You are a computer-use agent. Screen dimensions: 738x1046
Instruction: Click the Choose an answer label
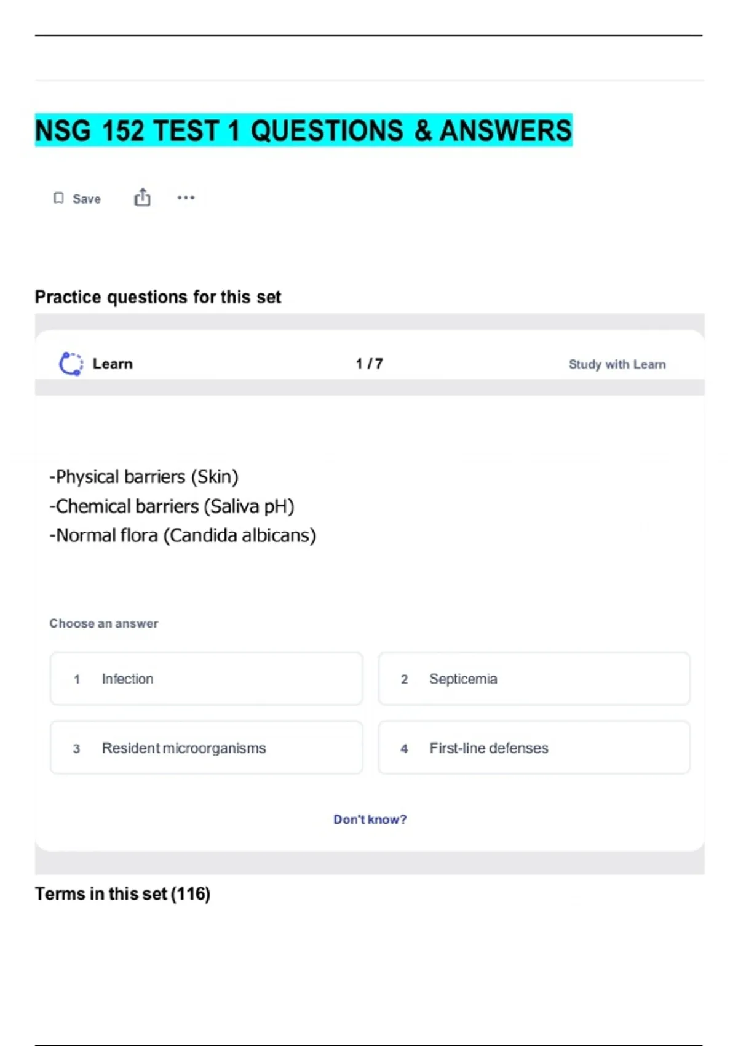[104, 623]
